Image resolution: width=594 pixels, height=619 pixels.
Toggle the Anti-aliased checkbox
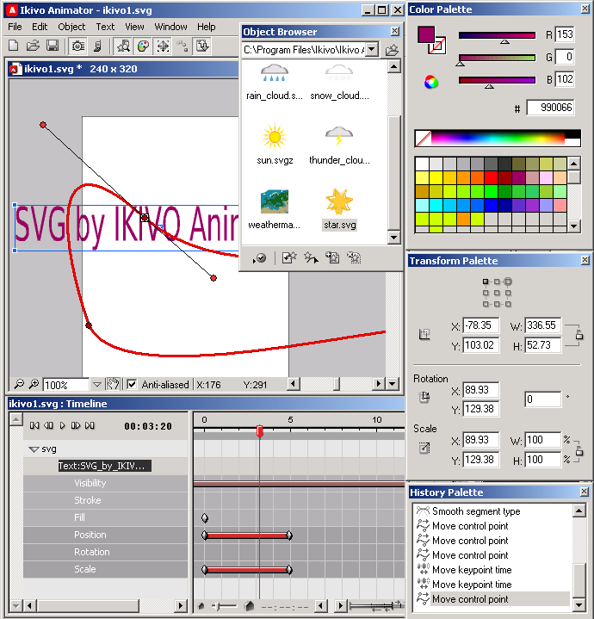click(x=133, y=384)
